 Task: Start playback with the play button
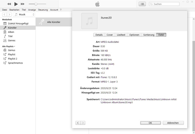click(16, 4)
